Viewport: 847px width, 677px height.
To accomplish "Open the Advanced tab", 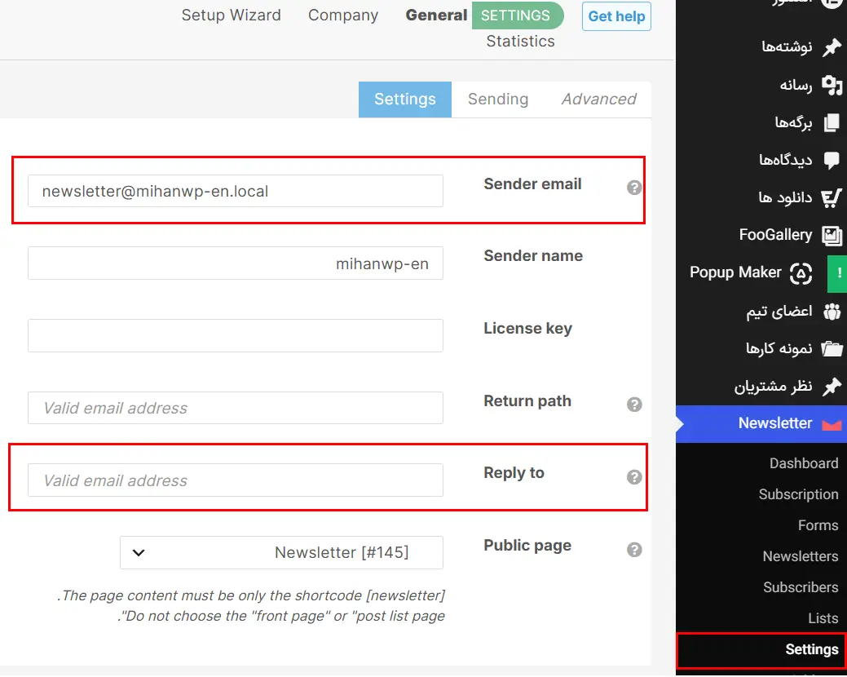I will (598, 100).
